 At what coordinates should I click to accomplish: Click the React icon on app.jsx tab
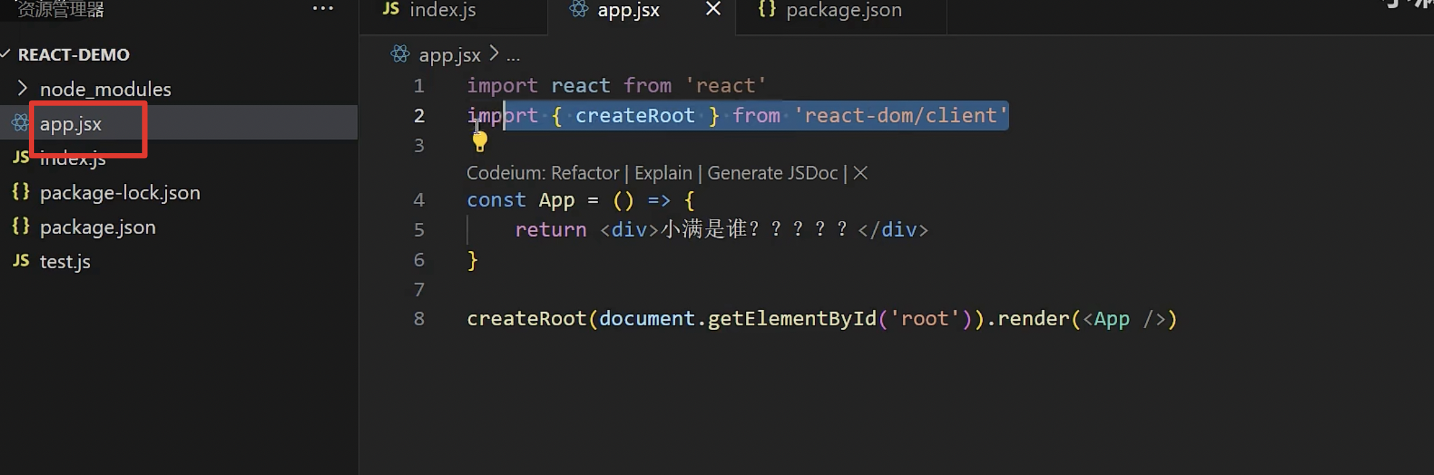(579, 8)
